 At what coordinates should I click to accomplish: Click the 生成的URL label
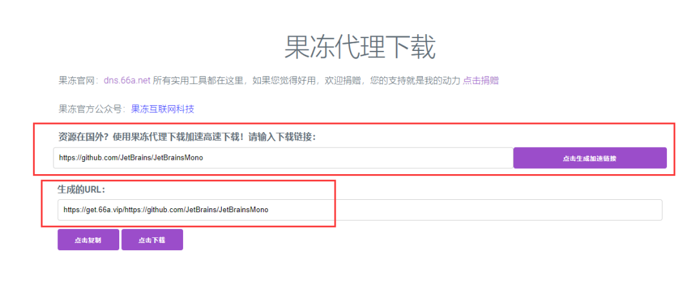pos(81,190)
